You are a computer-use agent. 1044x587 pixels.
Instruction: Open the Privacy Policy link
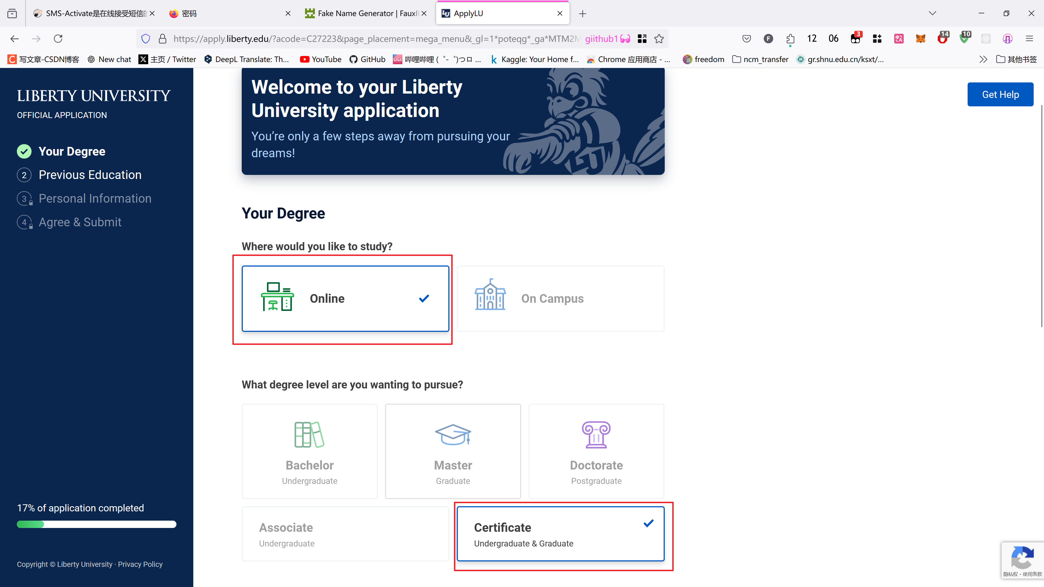(140, 564)
